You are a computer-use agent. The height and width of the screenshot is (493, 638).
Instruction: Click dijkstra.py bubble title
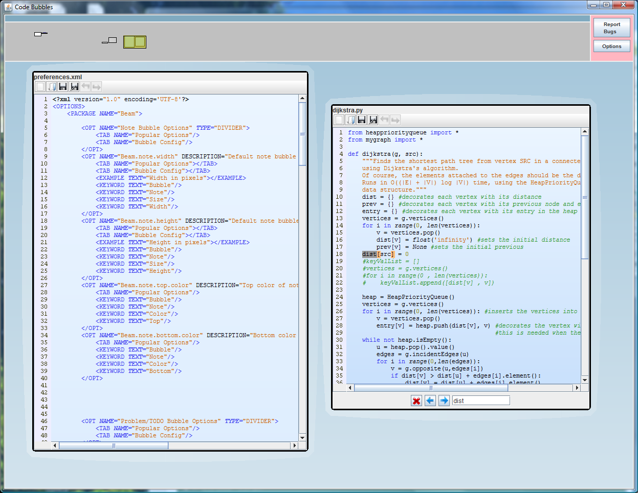coord(348,110)
